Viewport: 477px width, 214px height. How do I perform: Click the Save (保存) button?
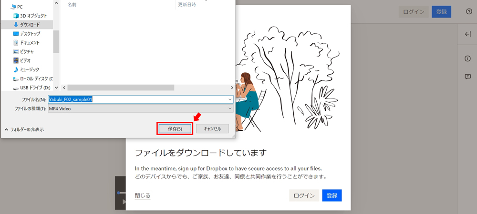(175, 128)
